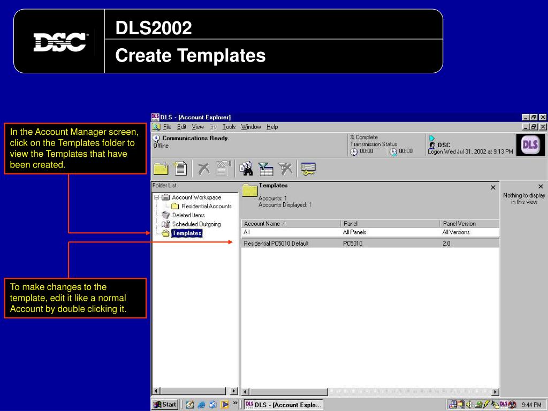Expand the quick launch overflow chevron
The width and height of the screenshot is (548, 411).
[x=235, y=404]
